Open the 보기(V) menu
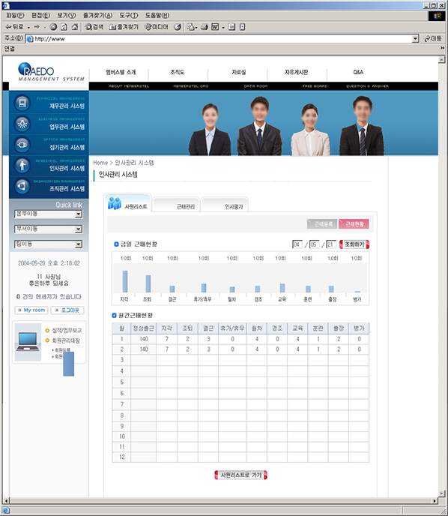Viewport: 448px width, 516px height. [67, 16]
